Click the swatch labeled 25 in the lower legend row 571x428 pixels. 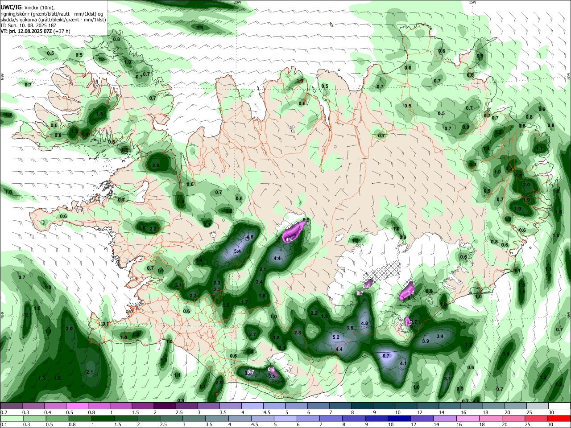point(536,419)
